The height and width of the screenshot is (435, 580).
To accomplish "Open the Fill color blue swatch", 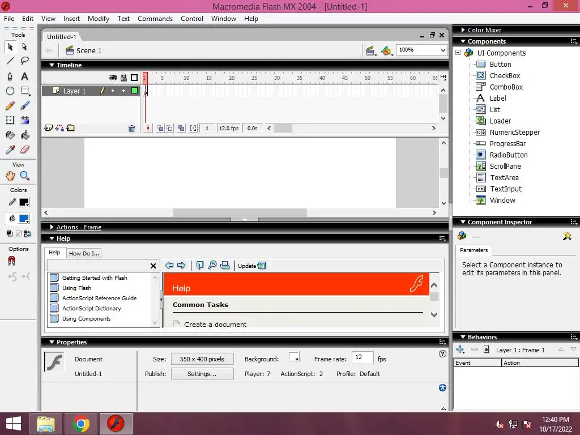I will tap(24, 219).
